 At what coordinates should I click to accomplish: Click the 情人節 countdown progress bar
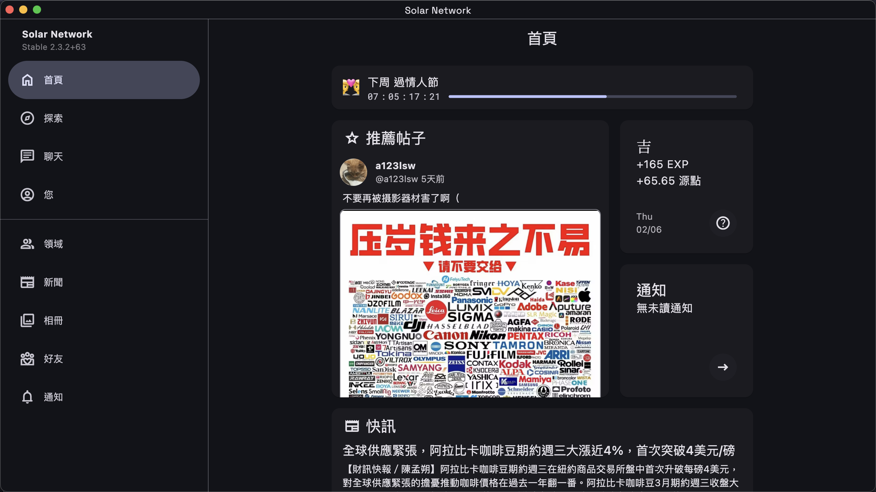(592, 97)
